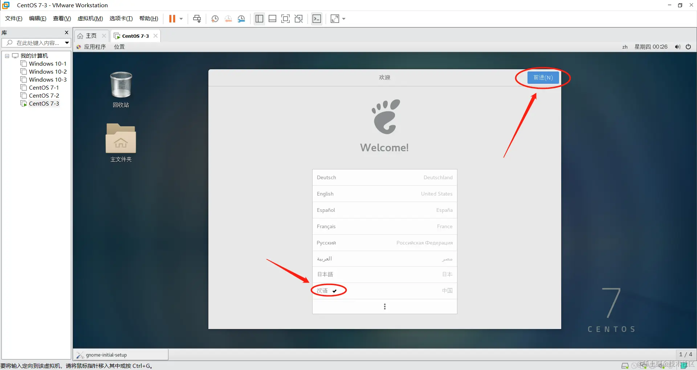This screenshot has height=370, width=697.
Task: Select the Arabic language row
Action: click(x=384, y=259)
